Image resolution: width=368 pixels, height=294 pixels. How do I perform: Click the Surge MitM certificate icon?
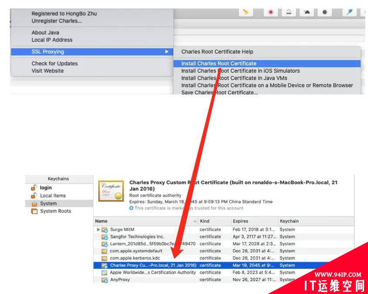point(105,230)
